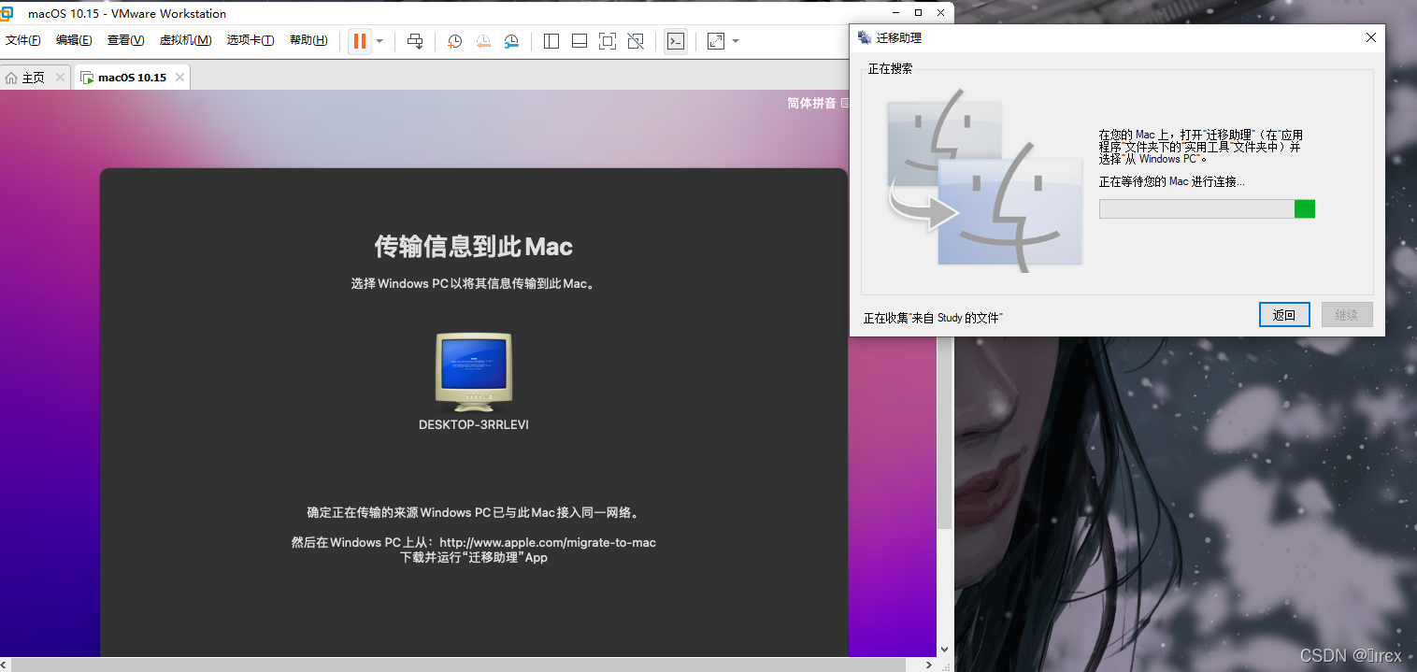Viewport: 1417px width, 672px height.
Task: Click the VMware Workstation title bar icon
Action: (7, 13)
